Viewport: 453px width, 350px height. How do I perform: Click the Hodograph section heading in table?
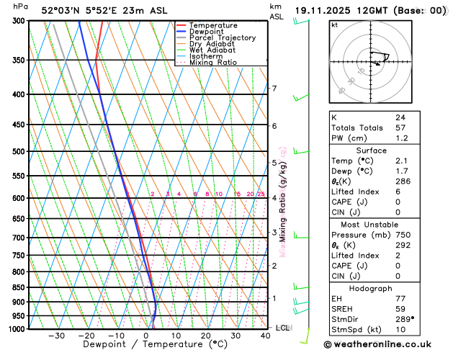pos(371,289)
